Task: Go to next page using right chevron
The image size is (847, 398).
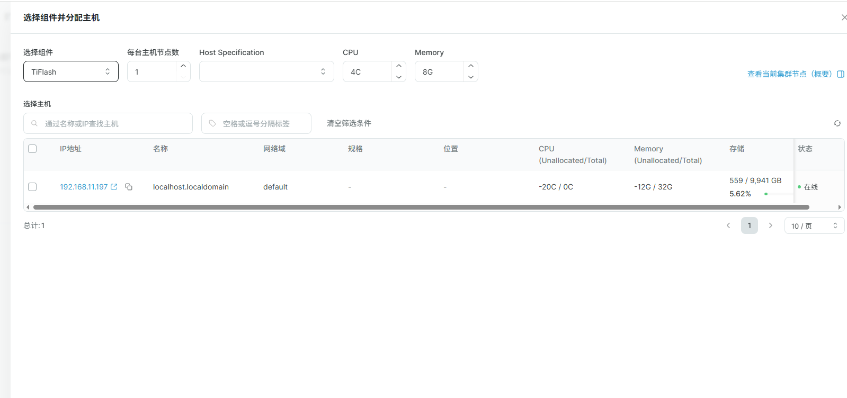Action: tap(771, 226)
